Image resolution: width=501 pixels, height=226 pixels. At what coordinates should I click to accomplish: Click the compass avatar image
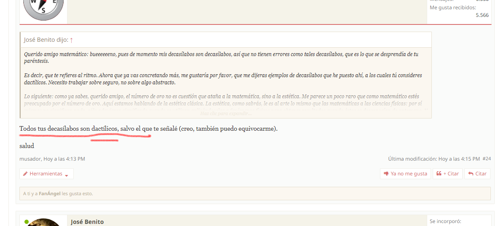[x=43, y=8]
